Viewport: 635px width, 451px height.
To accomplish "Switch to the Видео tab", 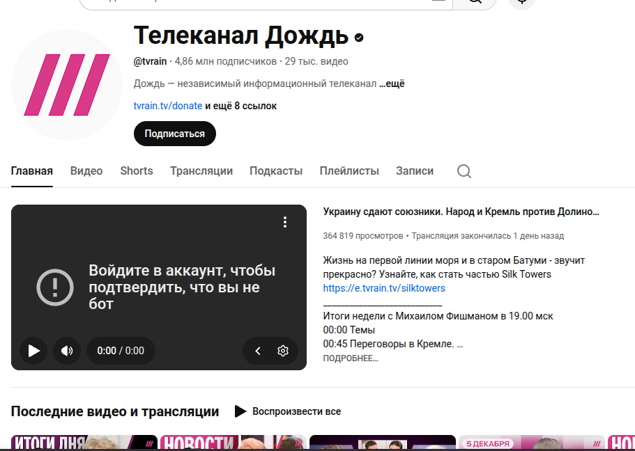I will click(86, 171).
